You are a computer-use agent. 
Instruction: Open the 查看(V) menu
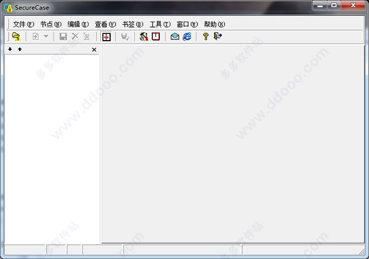click(x=105, y=24)
